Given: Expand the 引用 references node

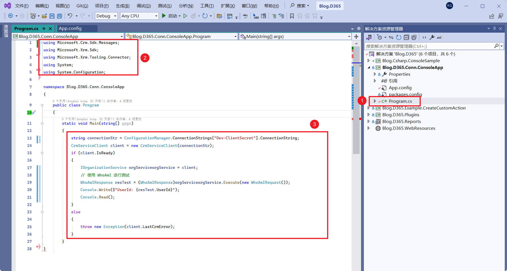Looking at the screenshot, I should (x=375, y=81).
